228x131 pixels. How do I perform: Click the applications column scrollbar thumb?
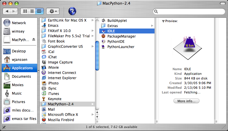(x=97, y=44)
